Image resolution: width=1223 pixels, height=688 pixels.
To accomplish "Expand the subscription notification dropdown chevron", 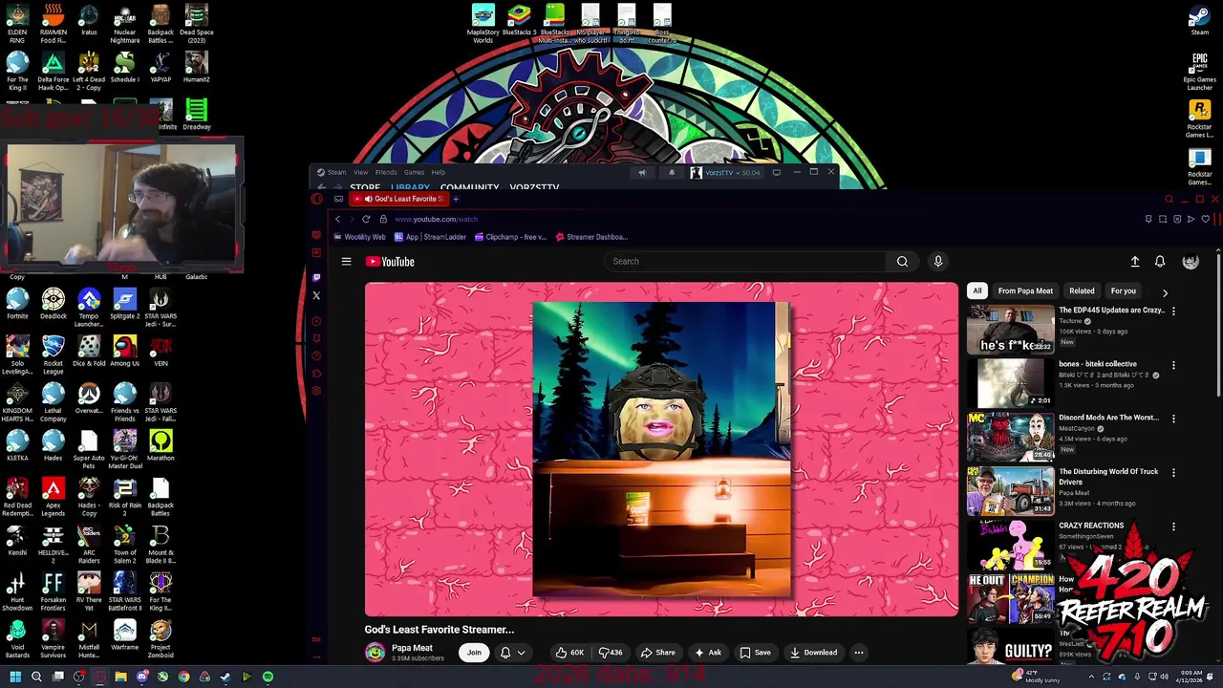I will (521, 653).
